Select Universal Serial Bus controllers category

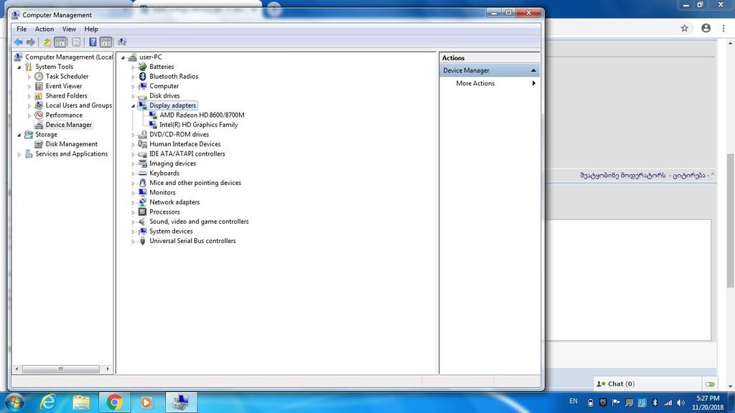coord(192,241)
